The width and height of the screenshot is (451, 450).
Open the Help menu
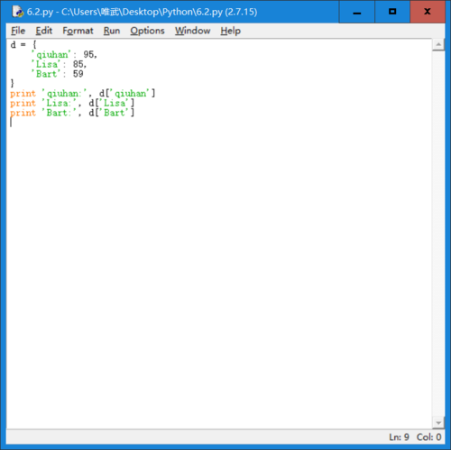pyautogui.click(x=231, y=31)
